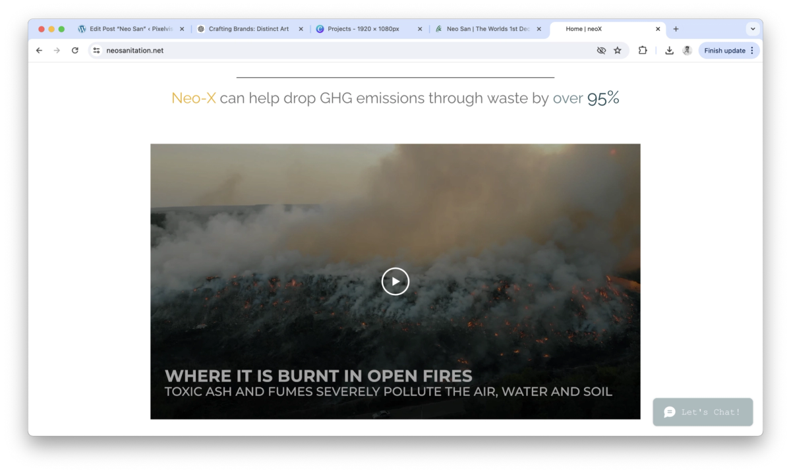
Task: Toggle the crossed-eye tracking protection icon
Action: [601, 50]
